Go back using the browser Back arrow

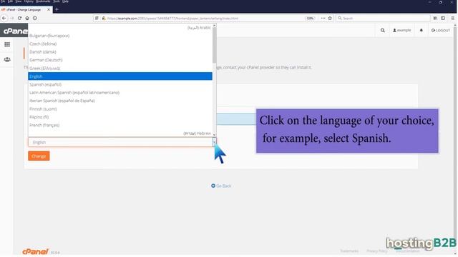tap(4, 18)
